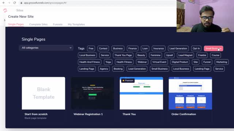Open the Order Confirmation template thumbnail
Screen dimensions: 234x131
[x=190, y=93]
